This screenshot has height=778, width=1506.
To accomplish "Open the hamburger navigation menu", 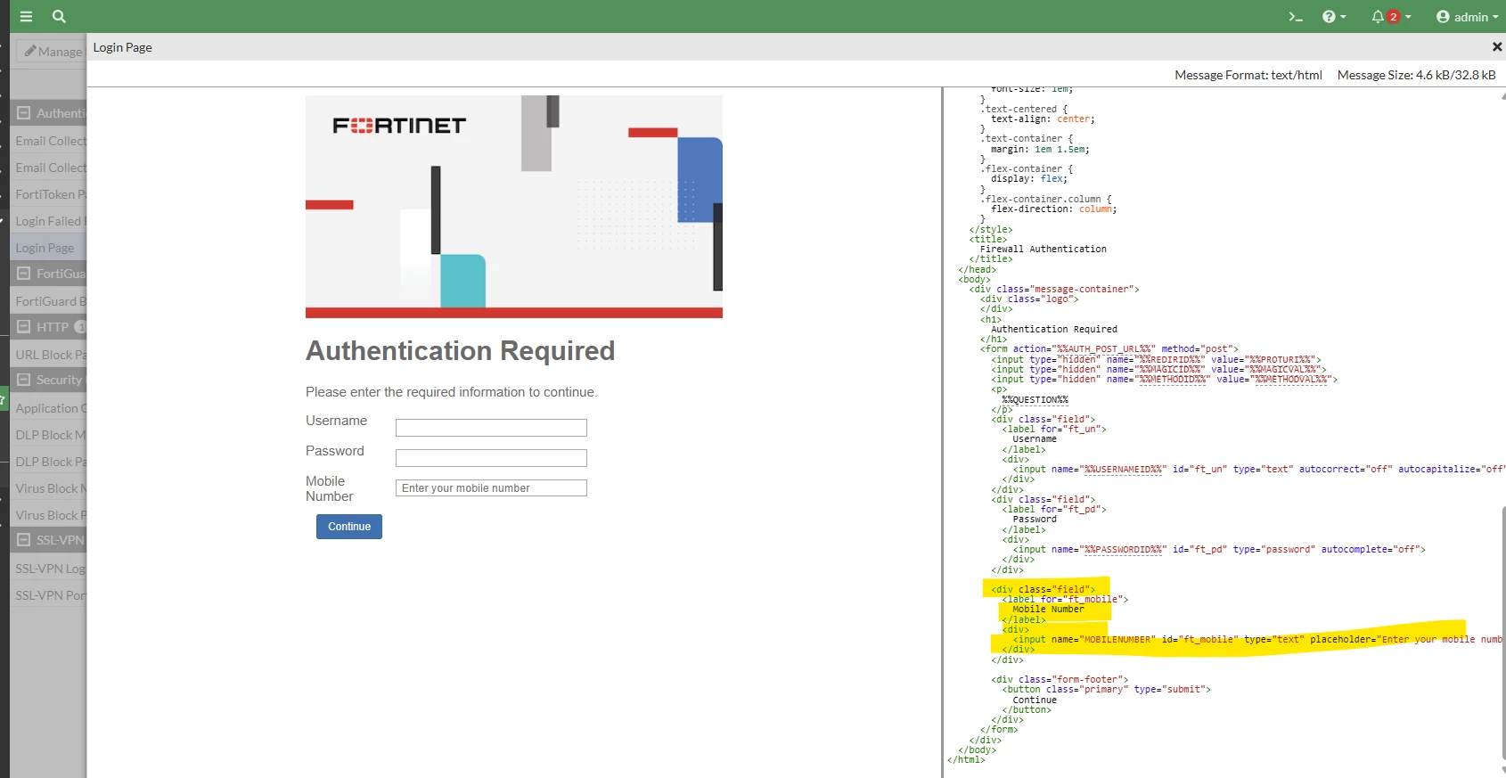I will point(26,16).
